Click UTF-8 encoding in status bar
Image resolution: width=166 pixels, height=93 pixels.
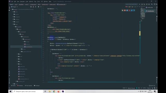click(x=144, y=88)
